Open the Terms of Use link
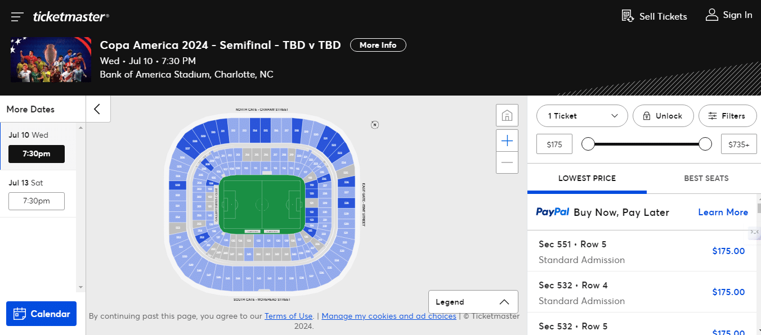This screenshot has width=761, height=335. pyautogui.click(x=288, y=316)
